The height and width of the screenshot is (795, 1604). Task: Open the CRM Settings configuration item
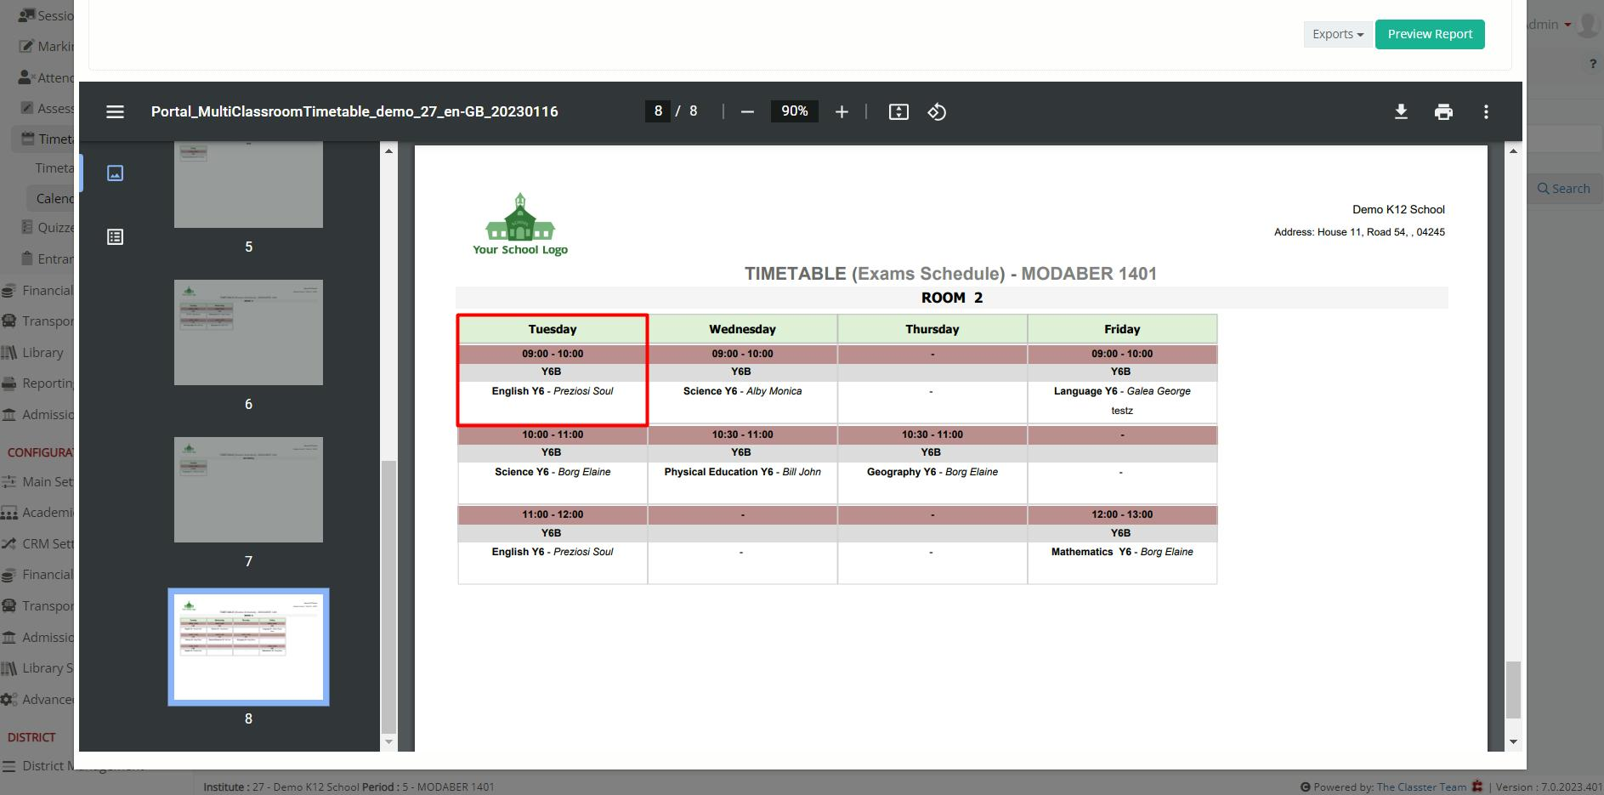[x=37, y=543]
